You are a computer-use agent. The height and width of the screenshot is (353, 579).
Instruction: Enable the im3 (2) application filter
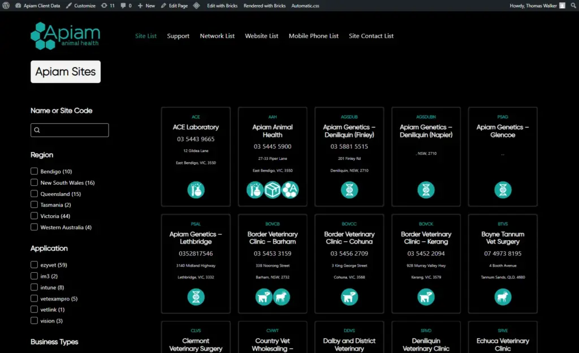coord(34,276)
